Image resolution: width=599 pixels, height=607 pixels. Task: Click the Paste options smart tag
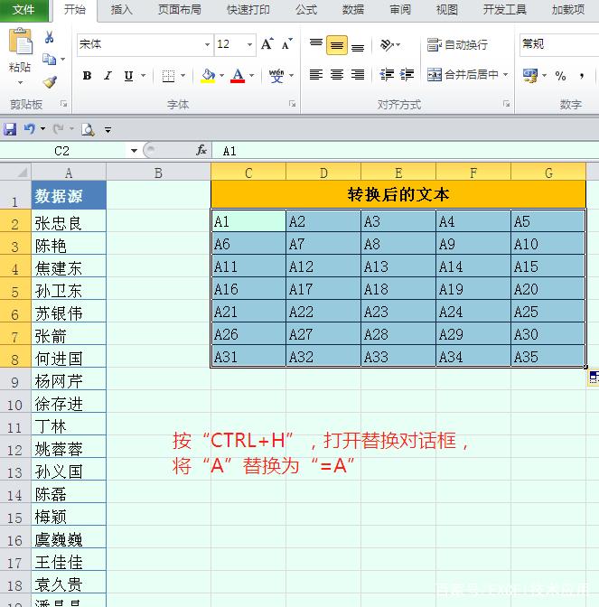594,377
